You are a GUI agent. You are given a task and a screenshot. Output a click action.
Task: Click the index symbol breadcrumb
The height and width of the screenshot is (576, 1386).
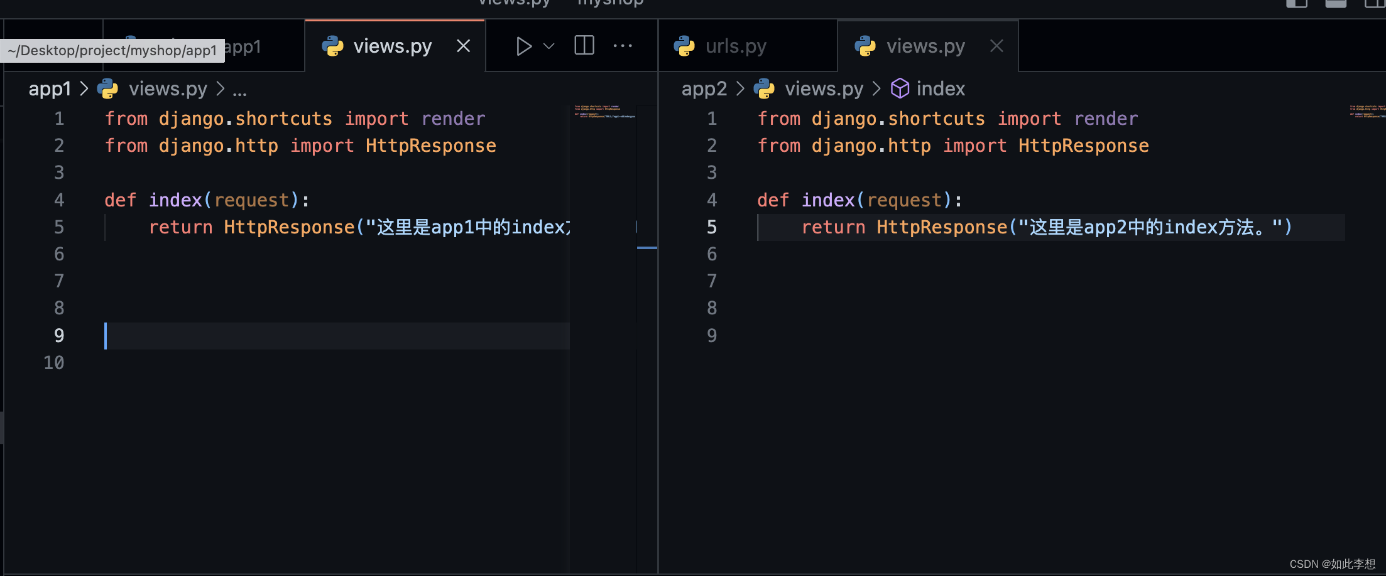pyautogui.click(x=941, y=89)
